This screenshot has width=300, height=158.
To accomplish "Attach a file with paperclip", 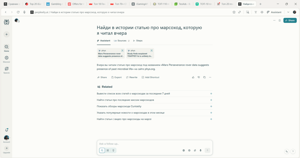I will (195, 150).
